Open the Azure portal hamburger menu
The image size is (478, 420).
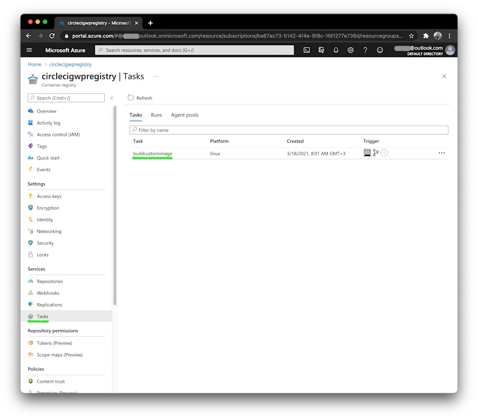point(29,50)
